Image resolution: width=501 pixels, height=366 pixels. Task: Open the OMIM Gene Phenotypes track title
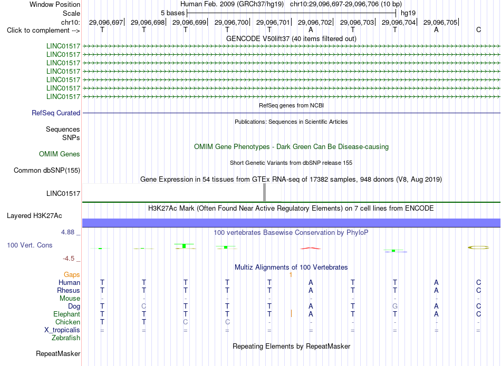(291, 147)
